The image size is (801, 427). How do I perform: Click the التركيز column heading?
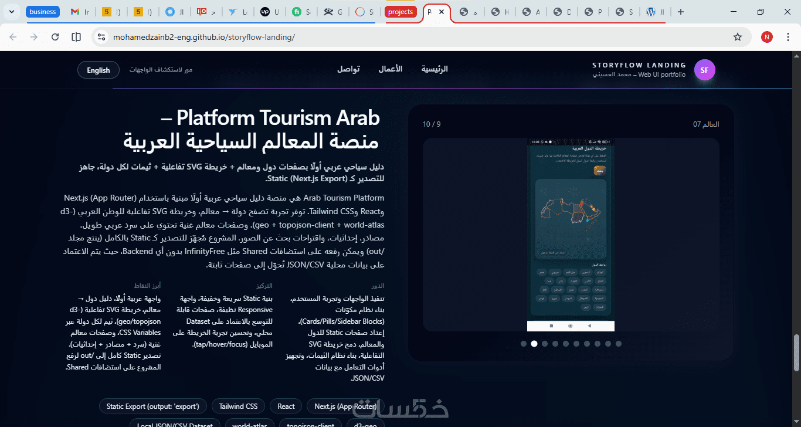tap(264, 286)
